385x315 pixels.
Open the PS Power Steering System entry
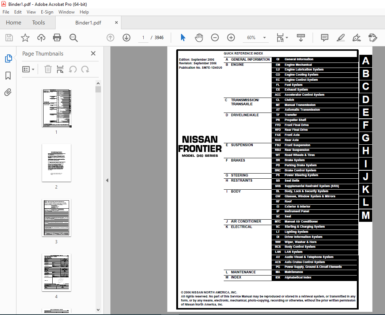[x=314, y=175]
